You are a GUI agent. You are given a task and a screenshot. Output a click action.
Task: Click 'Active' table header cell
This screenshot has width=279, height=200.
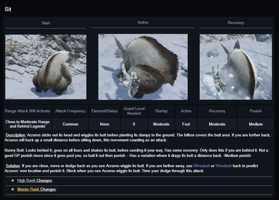(186, 111)
